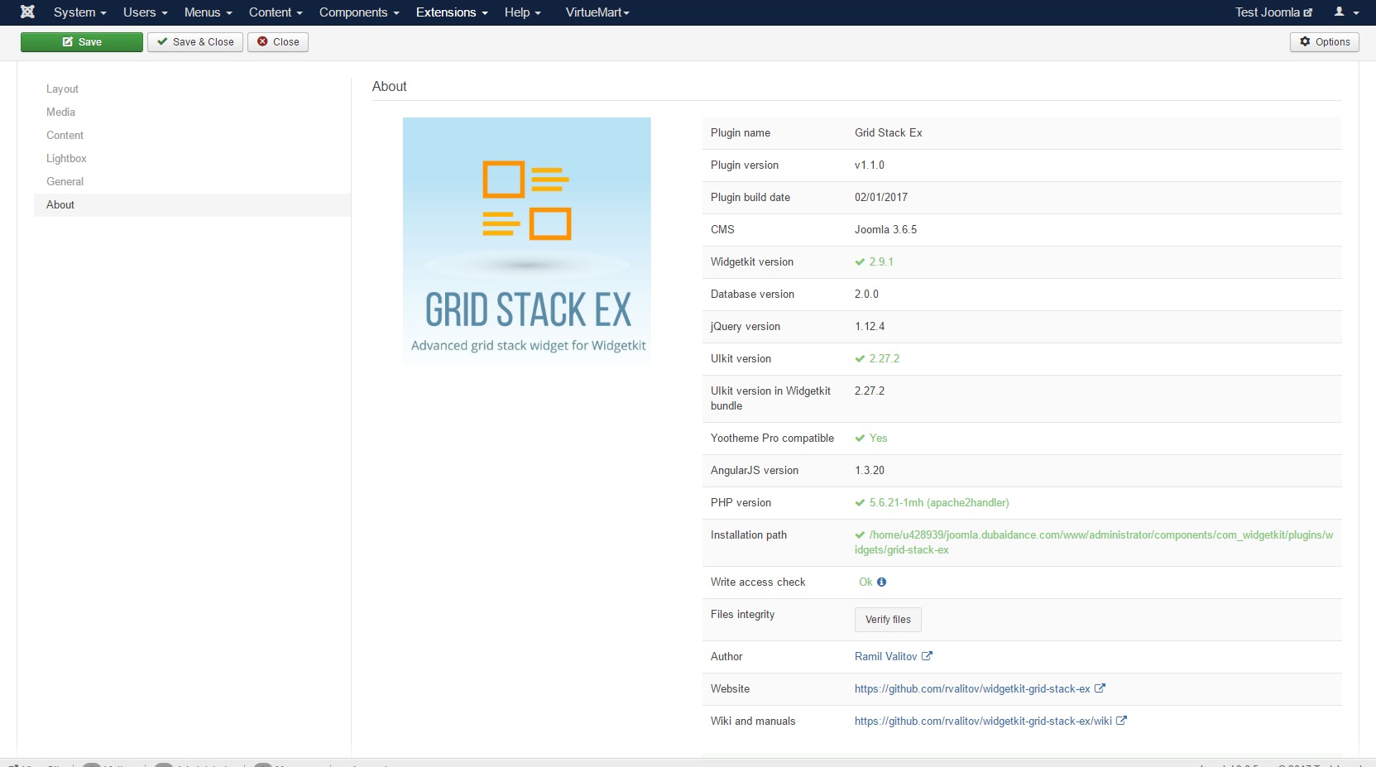The width and height of the screenshot is (1376, 767).
Task: Open the Options button
Action: tap(1325, 42)
